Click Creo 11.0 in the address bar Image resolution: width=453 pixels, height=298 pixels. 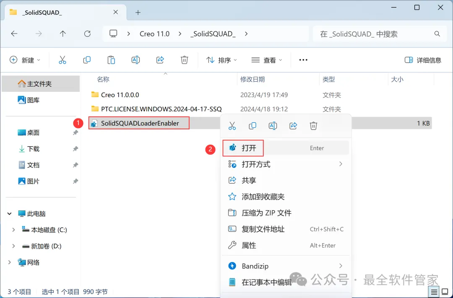[154, 34]
